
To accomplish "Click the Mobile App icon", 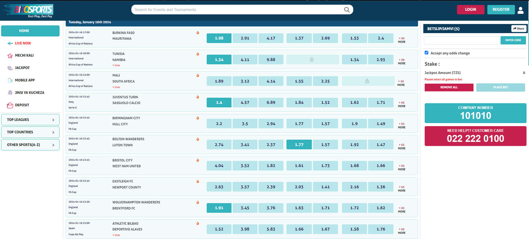I will [10, 80].
